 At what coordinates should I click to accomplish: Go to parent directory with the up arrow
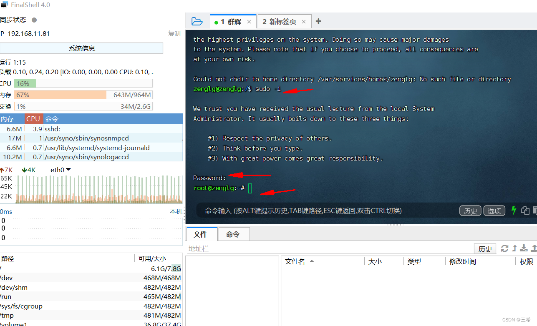point(514,248)
